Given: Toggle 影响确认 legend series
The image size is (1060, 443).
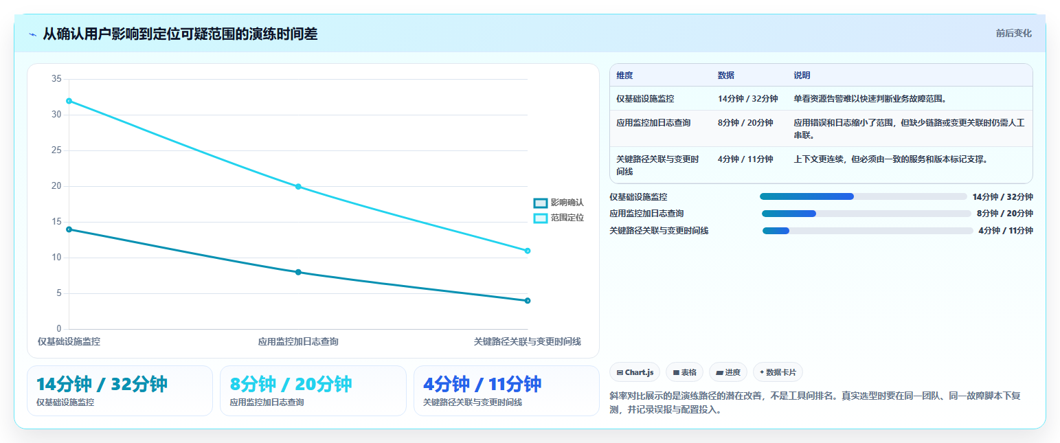Looking at the screenshot, I should 559,203.
